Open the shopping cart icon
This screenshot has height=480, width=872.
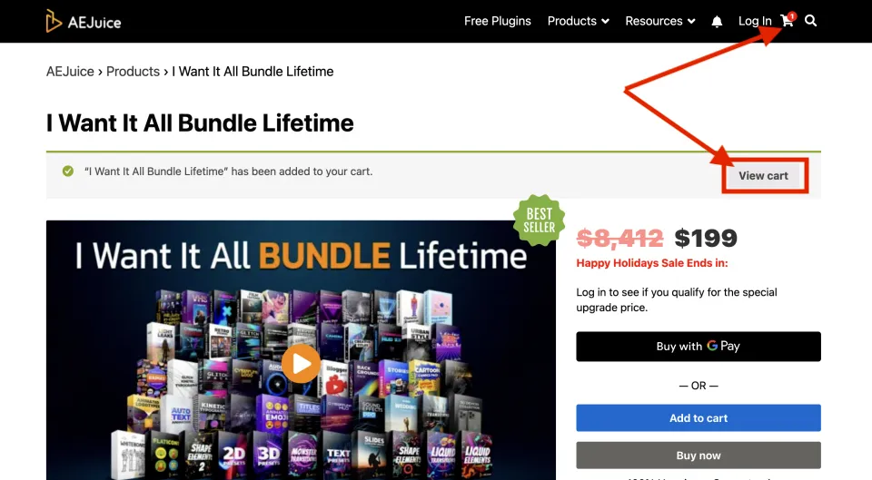coord(787,21)
